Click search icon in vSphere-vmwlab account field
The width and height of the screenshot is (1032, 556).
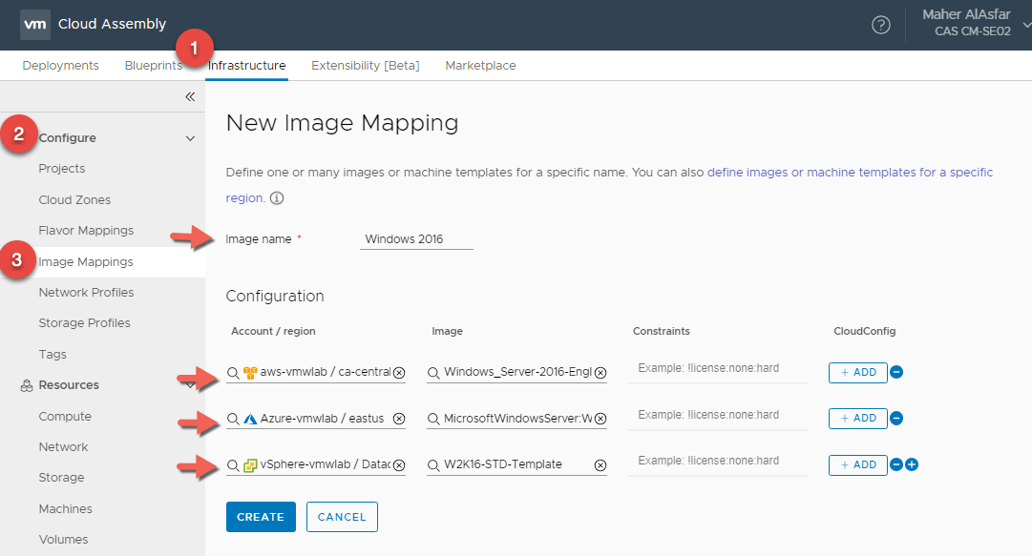tap(233, 465)
